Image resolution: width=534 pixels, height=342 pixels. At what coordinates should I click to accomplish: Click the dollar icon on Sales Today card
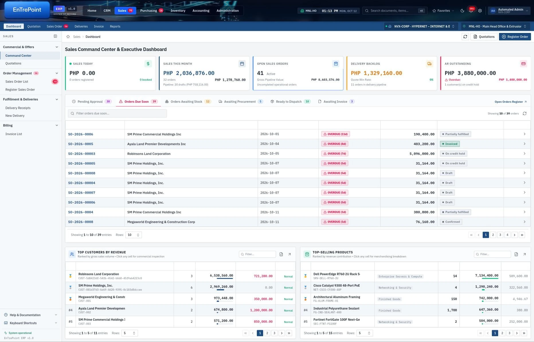point(148,64)
